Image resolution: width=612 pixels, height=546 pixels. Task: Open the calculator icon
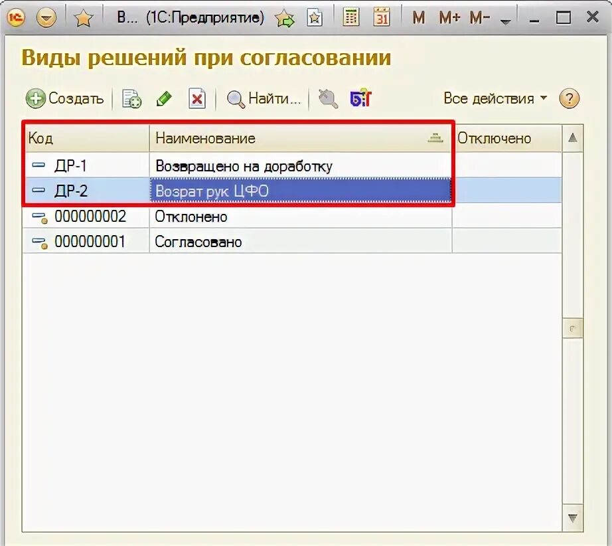351,17
